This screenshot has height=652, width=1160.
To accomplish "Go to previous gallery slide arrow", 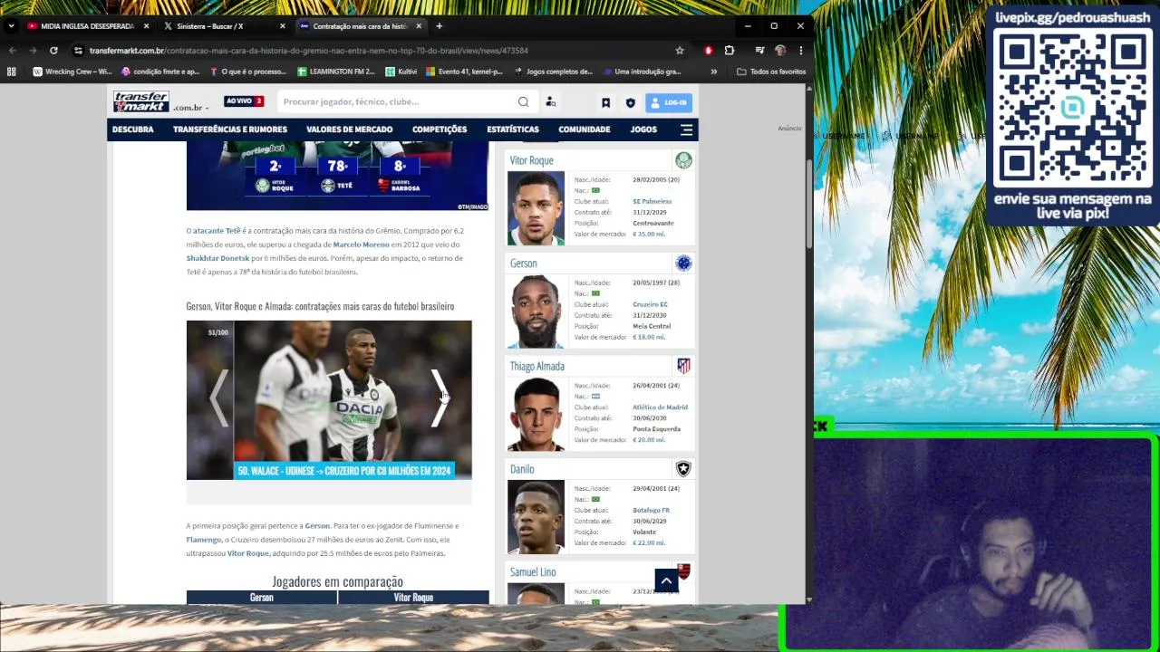I will pyautogui.click(x=218, y=398).
